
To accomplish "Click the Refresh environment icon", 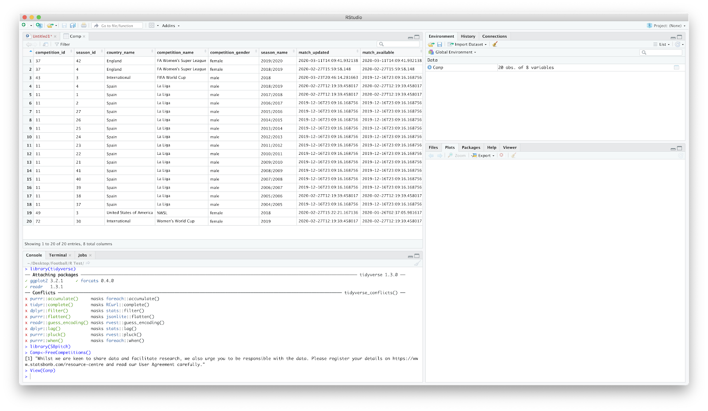I will tap(677, 44).
